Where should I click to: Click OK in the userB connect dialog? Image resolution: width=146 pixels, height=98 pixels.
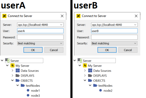click(x=107, y=50)
